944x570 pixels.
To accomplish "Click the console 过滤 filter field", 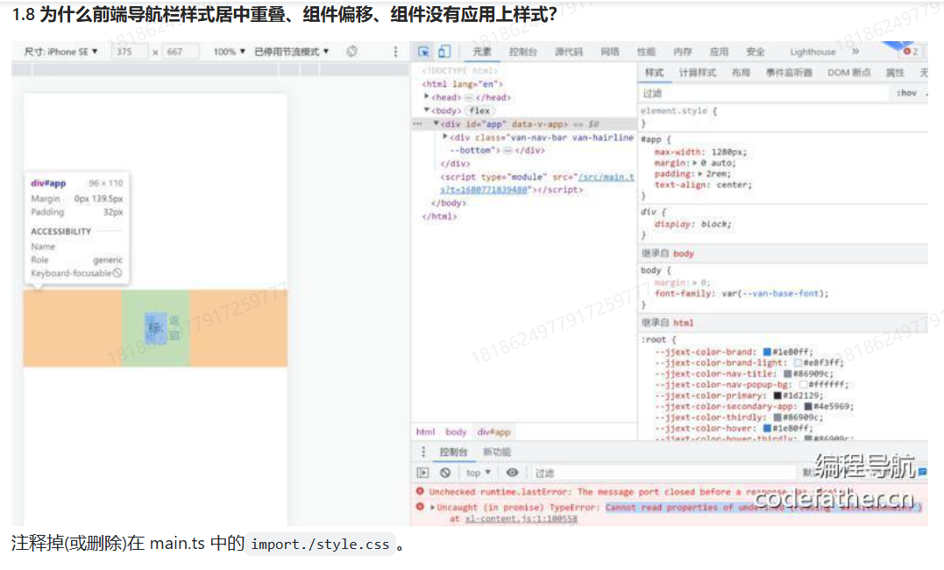I will tap(664, 473).
